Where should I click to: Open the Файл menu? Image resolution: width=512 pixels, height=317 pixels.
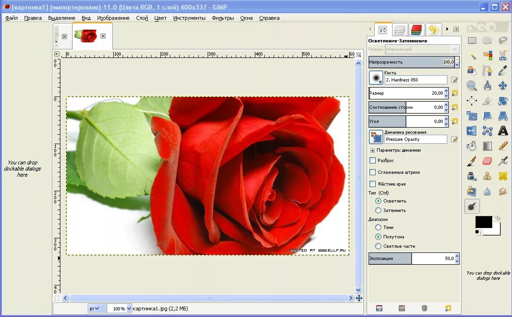(11, 18)
